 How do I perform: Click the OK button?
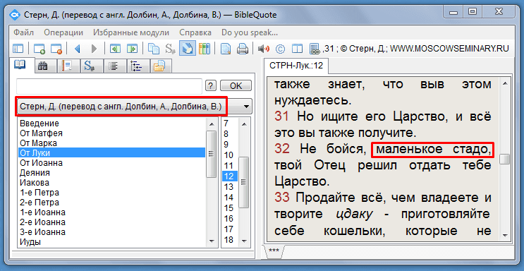236,86
